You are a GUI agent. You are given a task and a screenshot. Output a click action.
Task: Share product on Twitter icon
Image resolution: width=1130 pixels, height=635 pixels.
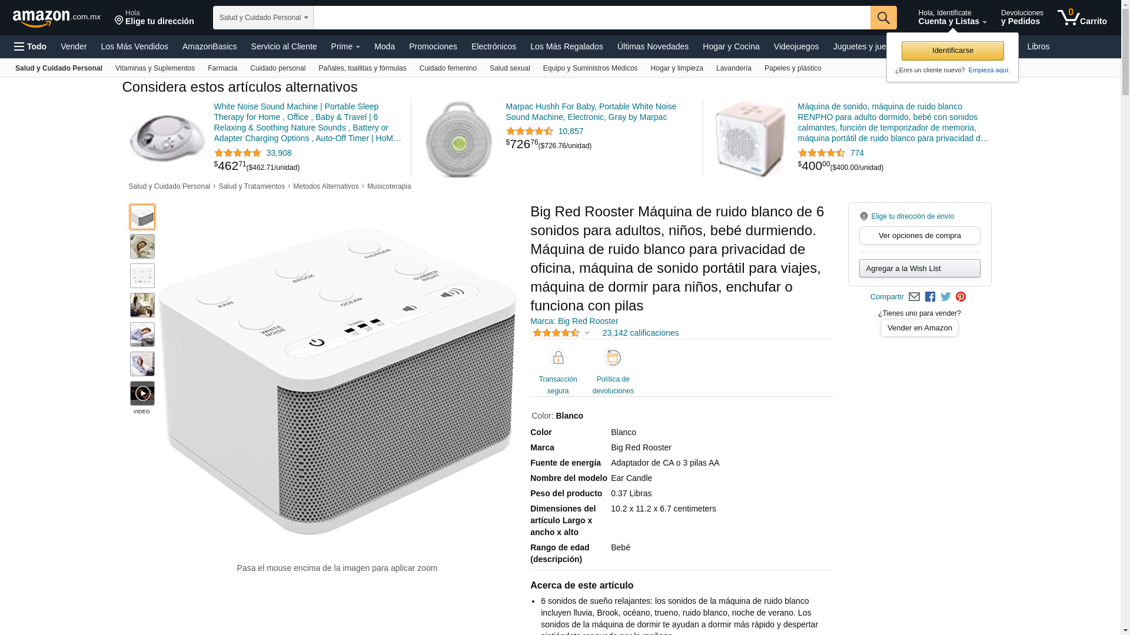pos(946,297)
